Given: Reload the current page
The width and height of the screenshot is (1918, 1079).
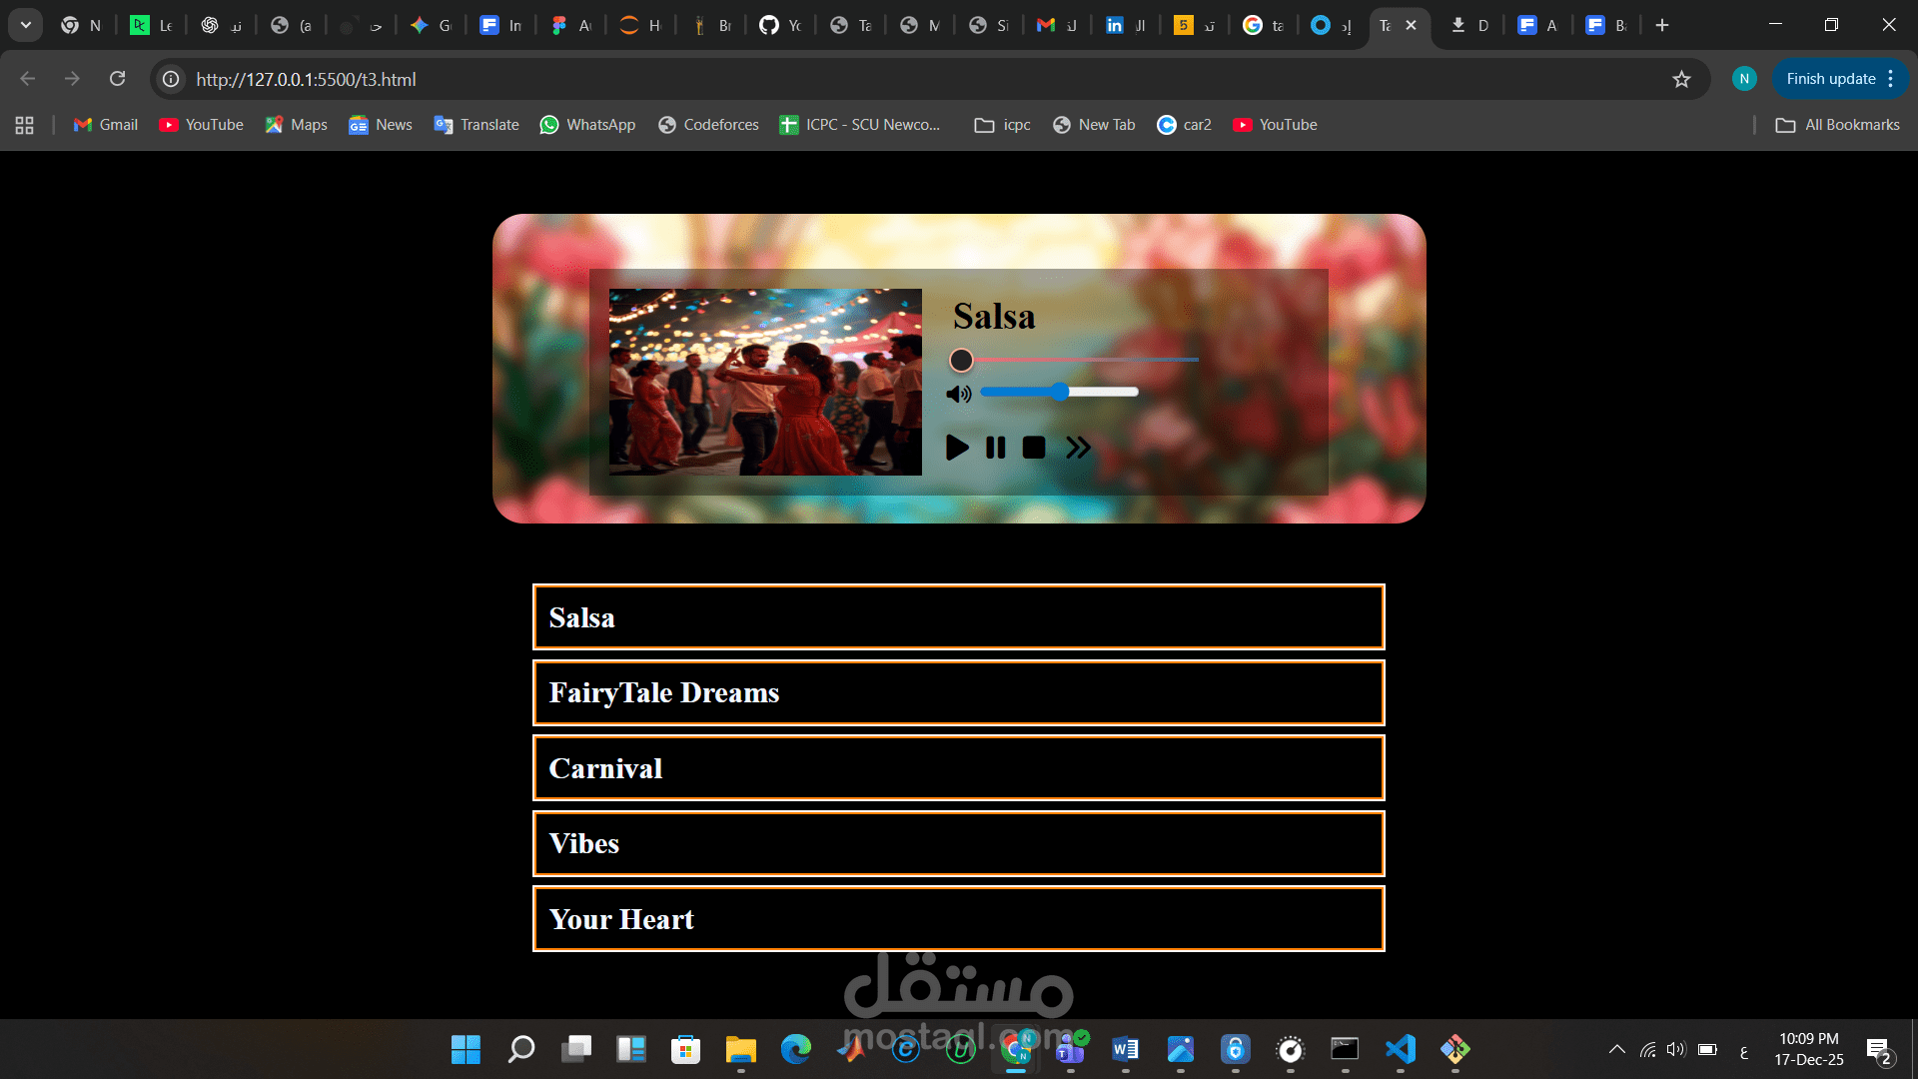Looking at the screenshot, I should tap(117, 79).
